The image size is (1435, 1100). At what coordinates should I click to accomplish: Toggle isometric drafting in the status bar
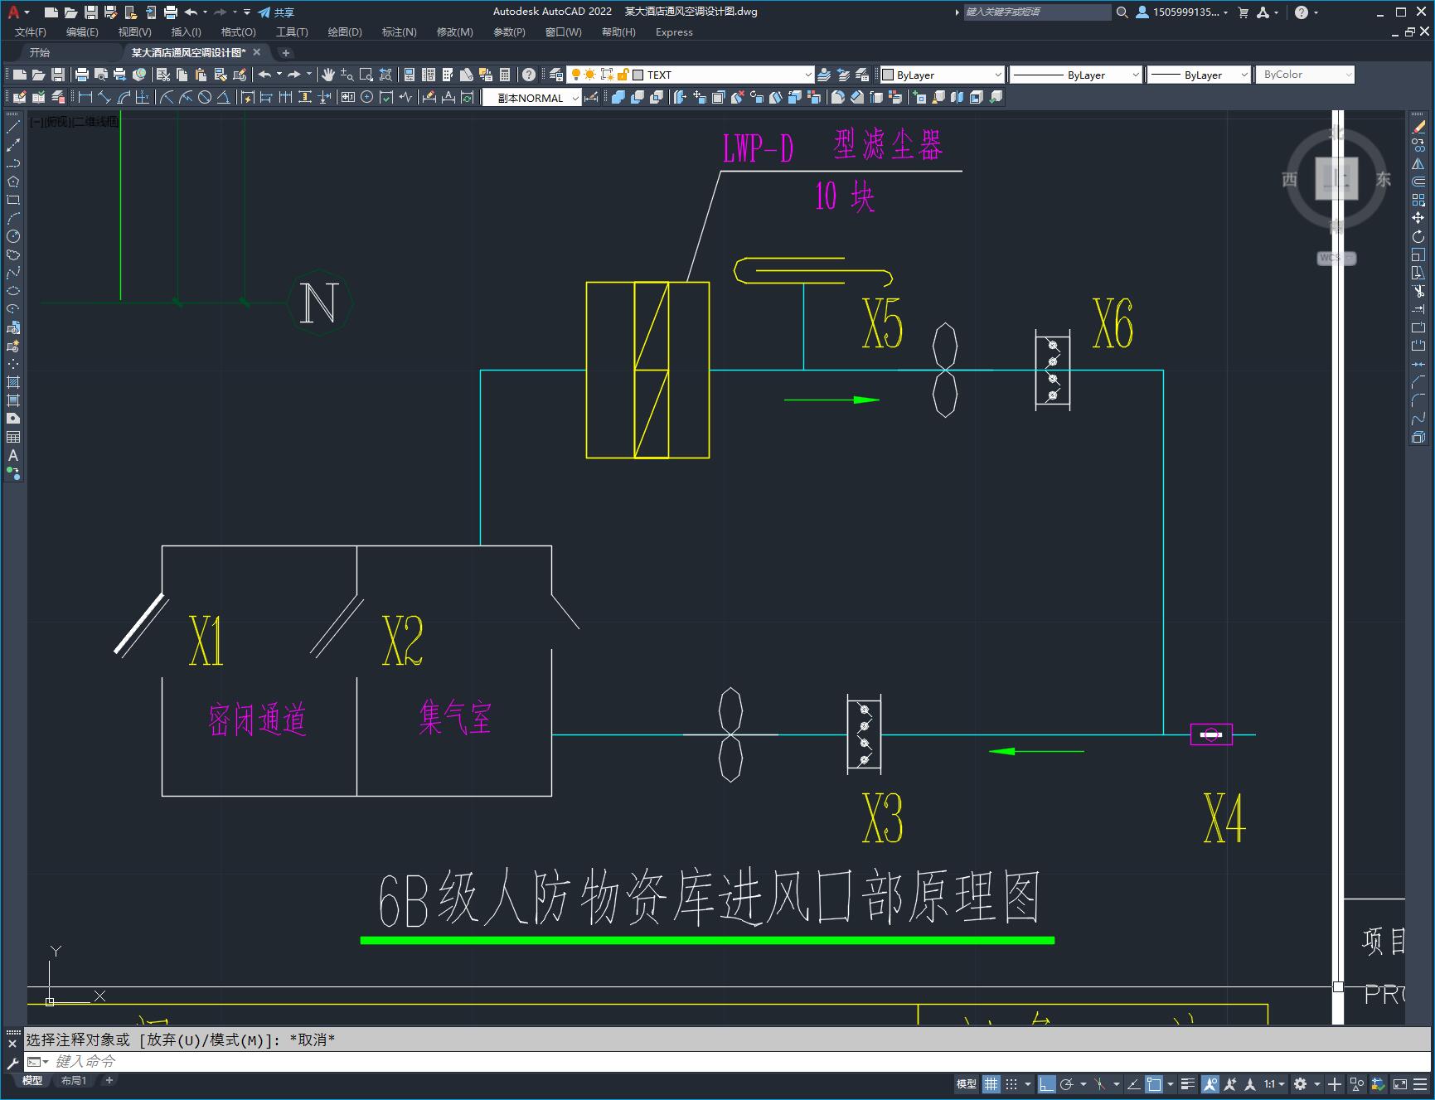(1100, 1083)
